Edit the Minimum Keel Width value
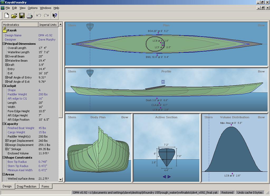The width and height of the screenshot is (270, 196). point(43,170)
